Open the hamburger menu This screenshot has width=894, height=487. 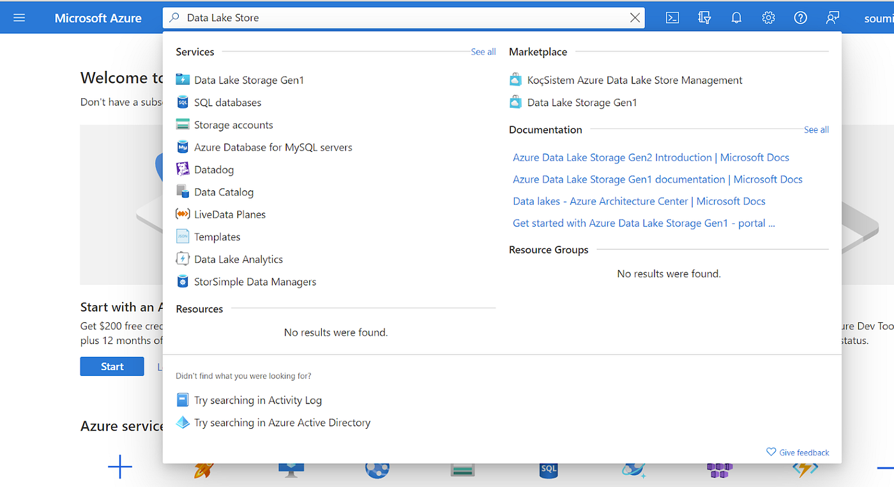coord(19,17)
